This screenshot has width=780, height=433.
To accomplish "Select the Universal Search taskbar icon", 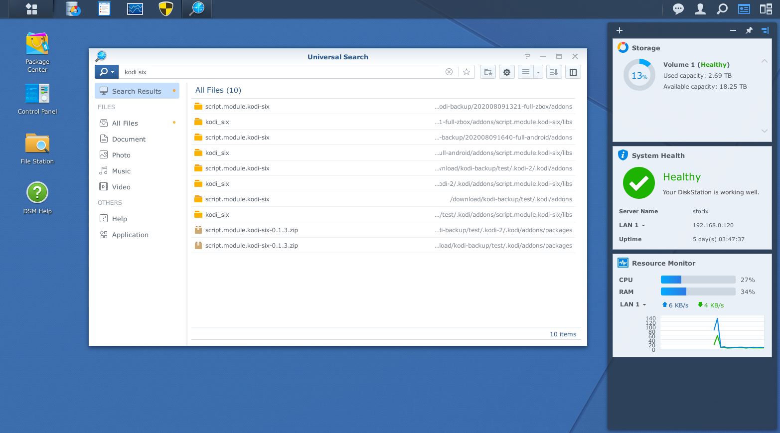I will [197, 9].
